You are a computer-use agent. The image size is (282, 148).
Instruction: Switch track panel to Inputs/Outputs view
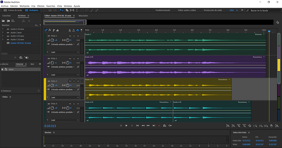click(46, 30)
